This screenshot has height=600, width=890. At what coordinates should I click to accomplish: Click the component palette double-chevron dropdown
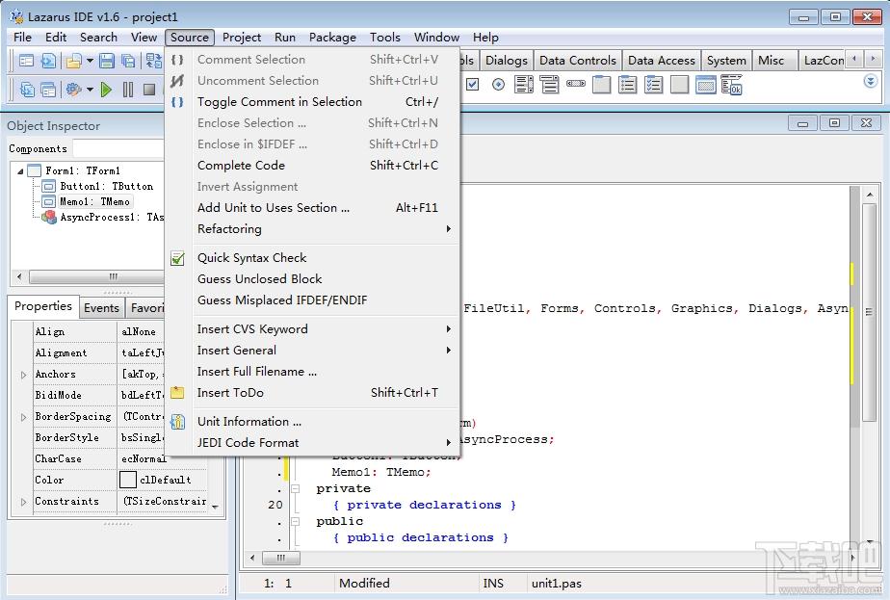[870, 81]
